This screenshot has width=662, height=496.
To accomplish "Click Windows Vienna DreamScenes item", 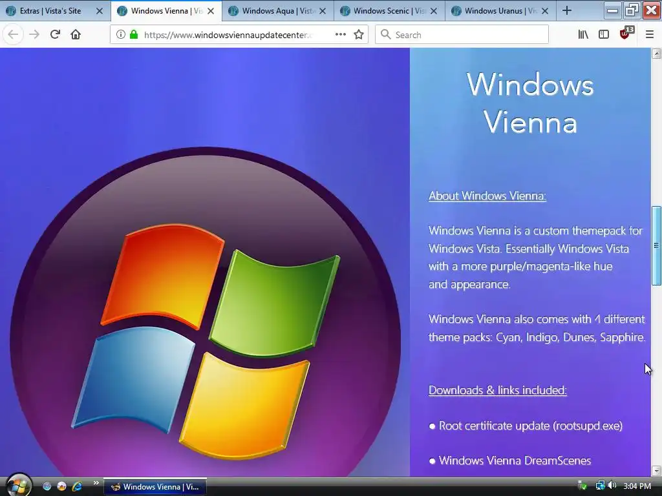I will pyautogui.click(x=515, y=460).
